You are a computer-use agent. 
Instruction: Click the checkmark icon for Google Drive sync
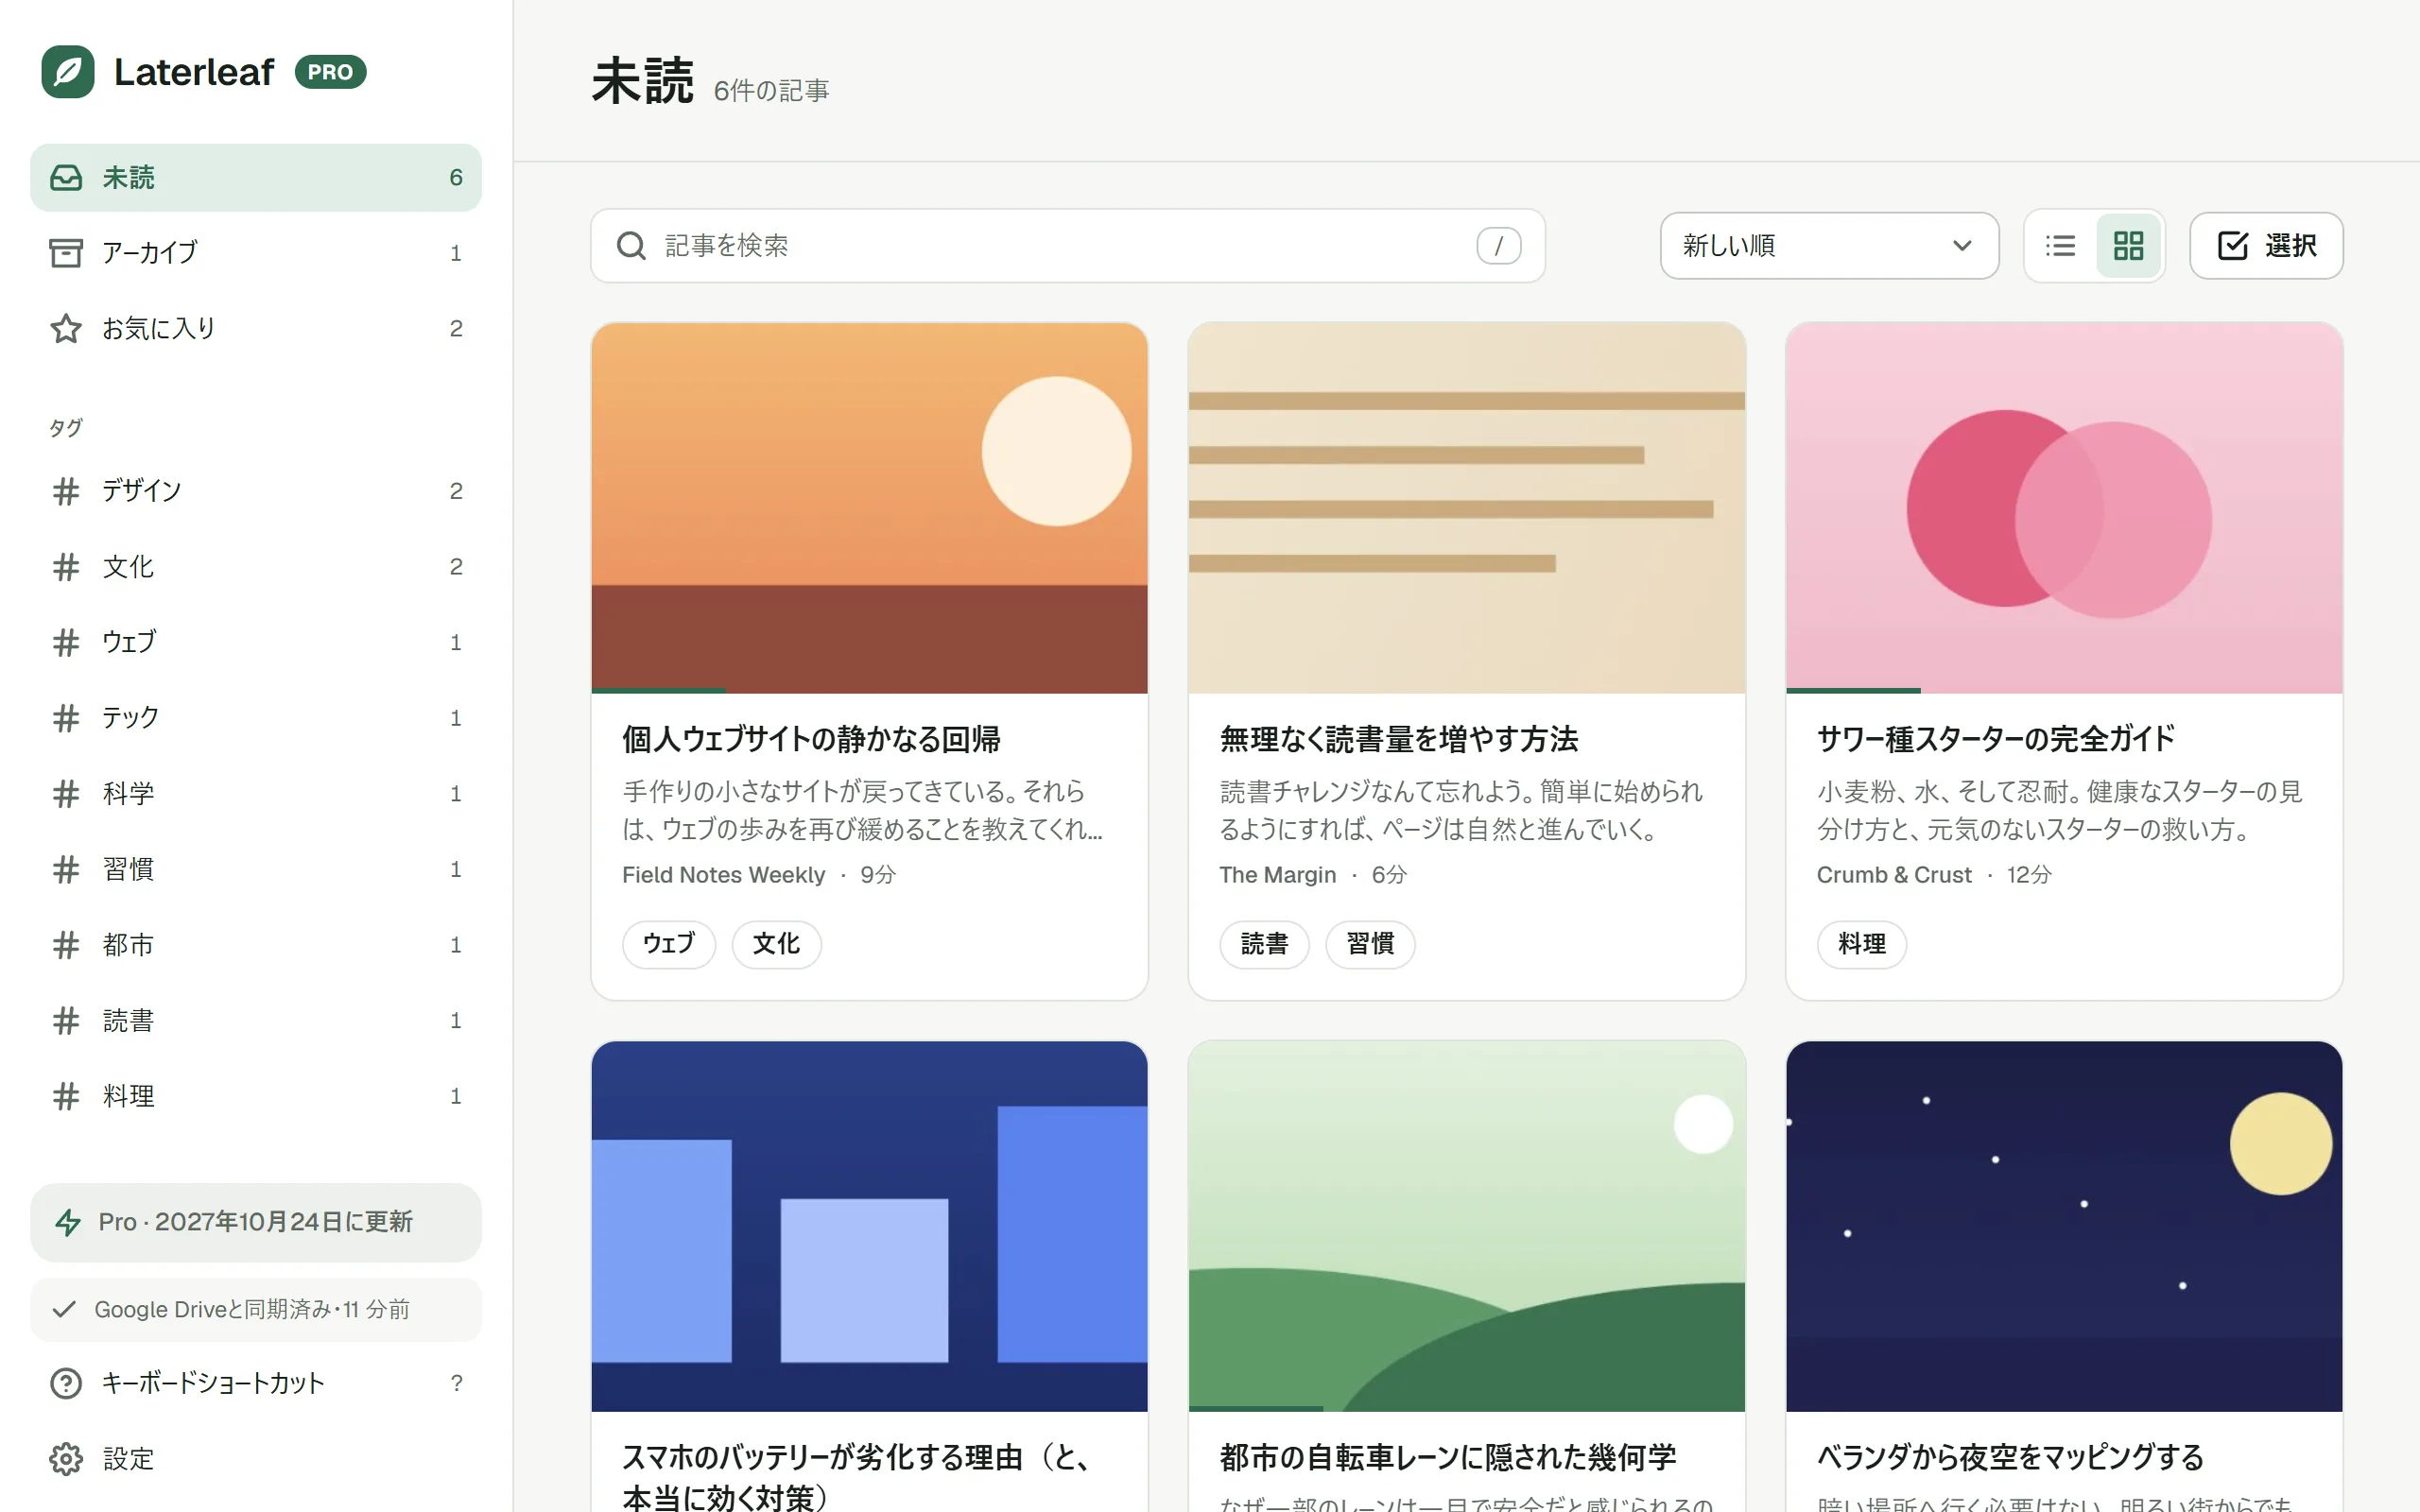[x=64, y=1309]
